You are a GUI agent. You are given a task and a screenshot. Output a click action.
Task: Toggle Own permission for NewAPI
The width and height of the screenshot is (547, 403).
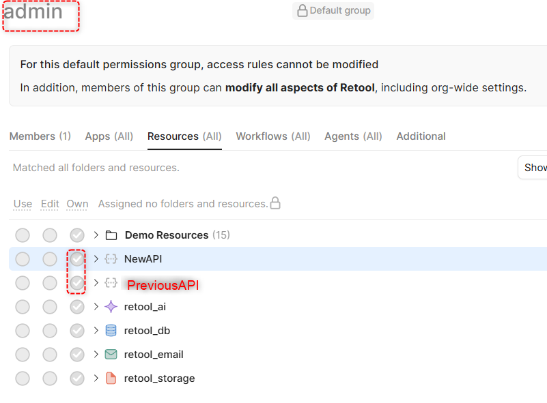pos(77,259)
